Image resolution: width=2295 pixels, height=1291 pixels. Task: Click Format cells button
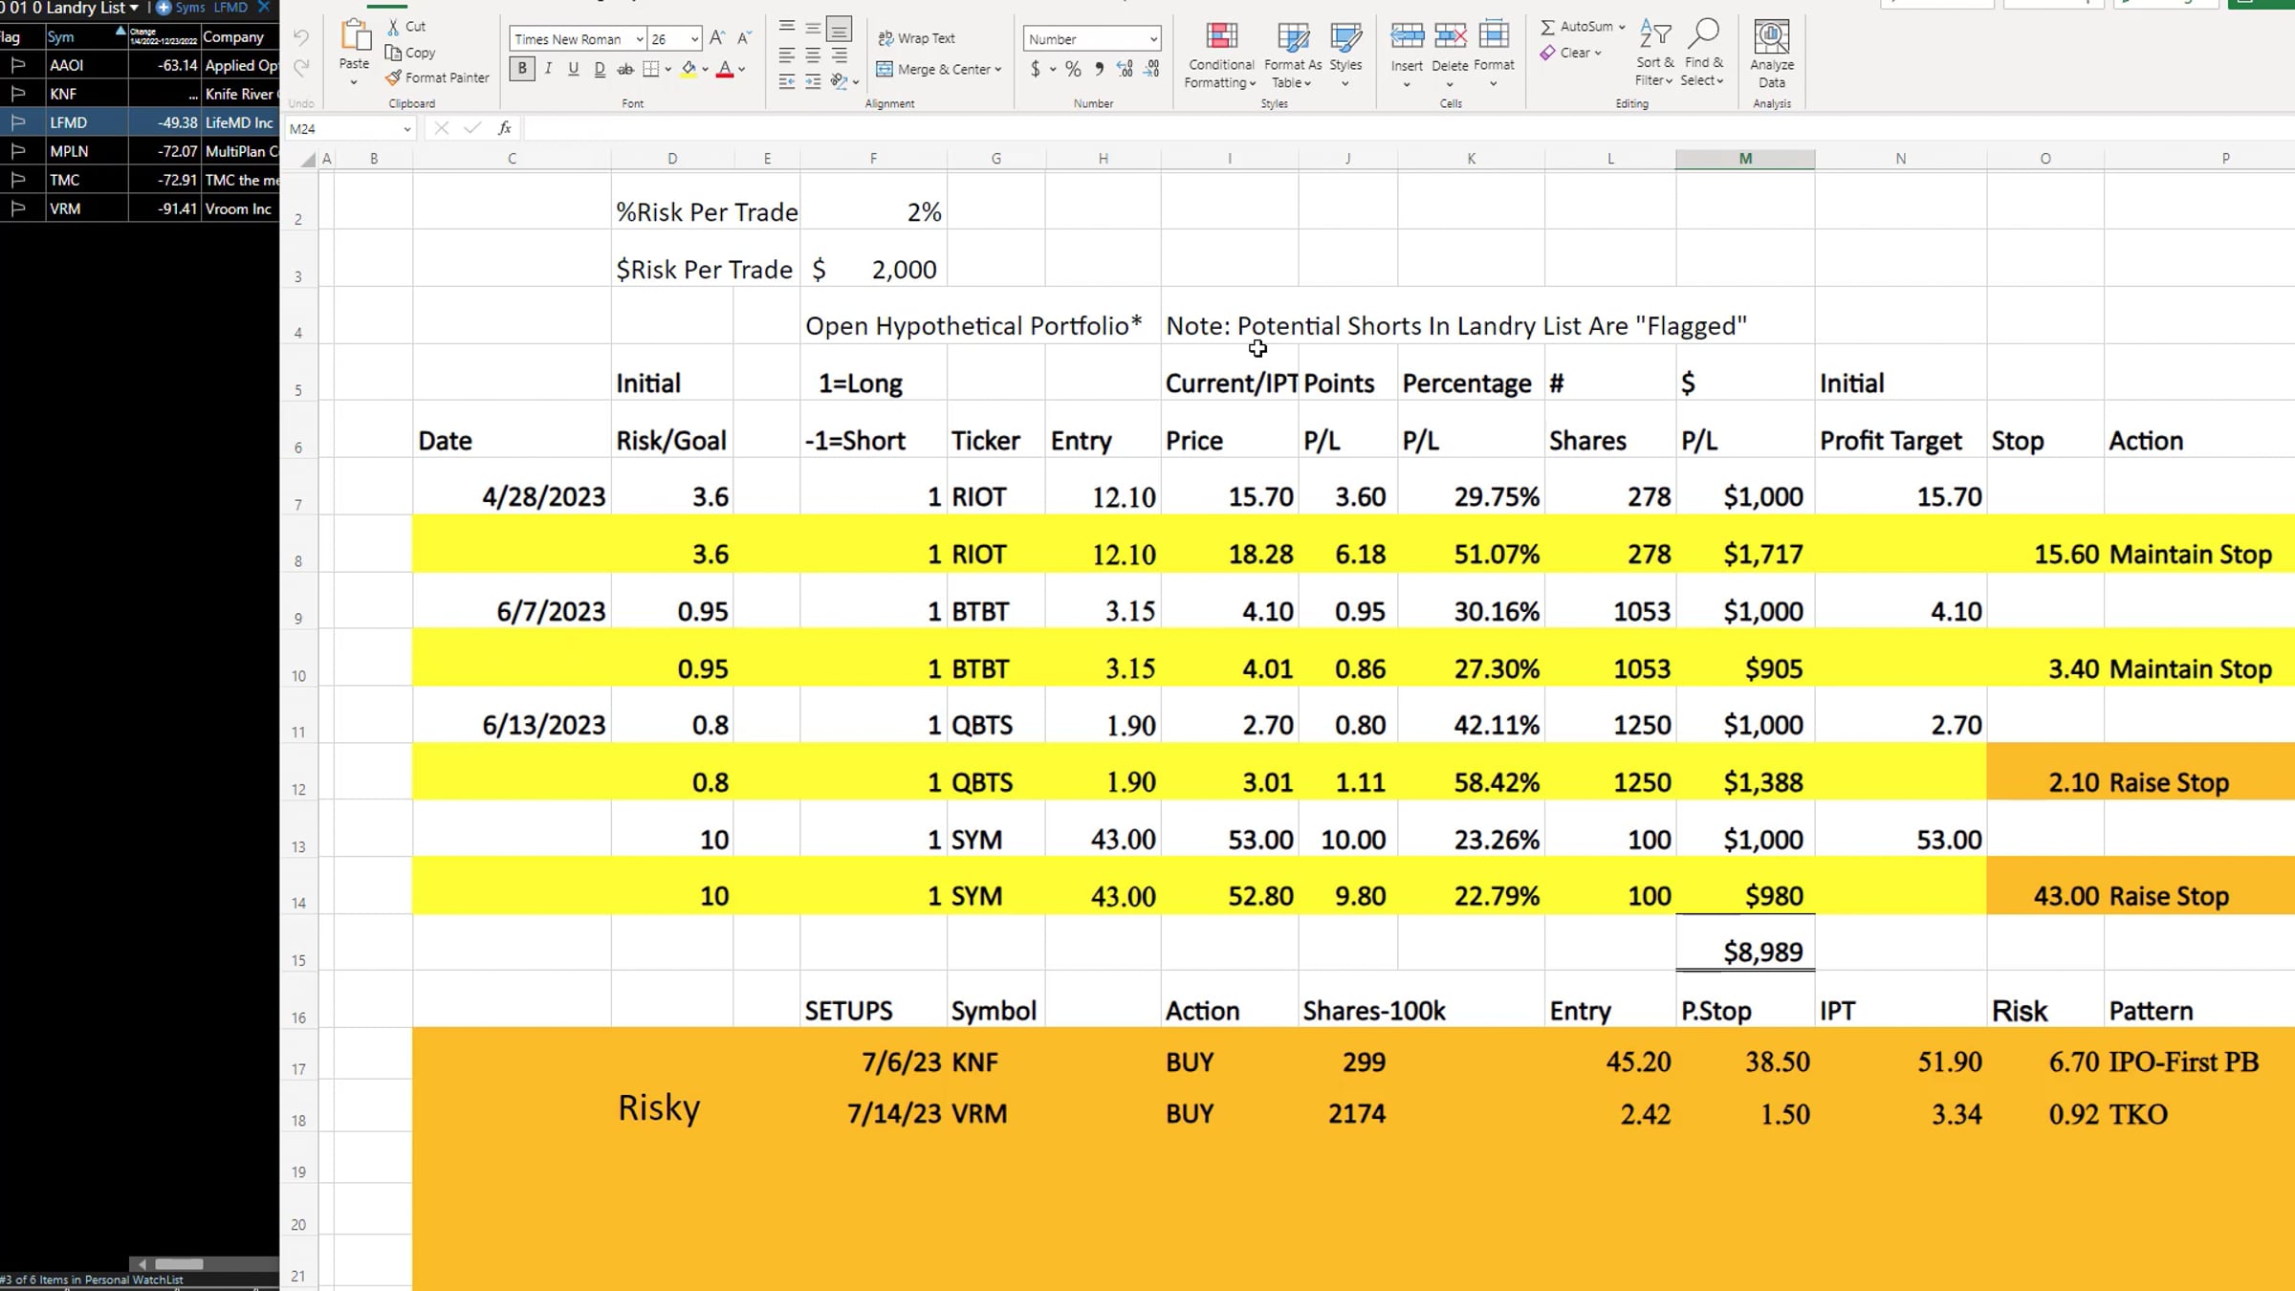pos(1494,55)
